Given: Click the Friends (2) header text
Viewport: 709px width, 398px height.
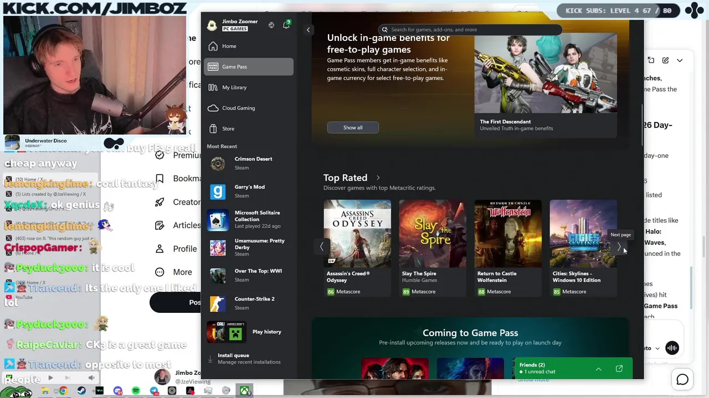Looking at the screenshot, I should pos(532,365).
